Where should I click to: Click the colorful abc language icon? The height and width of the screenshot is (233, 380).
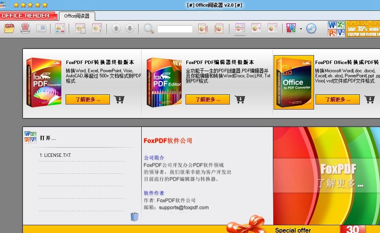(x=291, y=28)
